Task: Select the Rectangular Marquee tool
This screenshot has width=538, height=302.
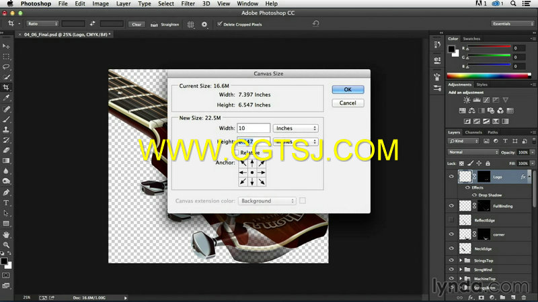Action: point(6,56)
